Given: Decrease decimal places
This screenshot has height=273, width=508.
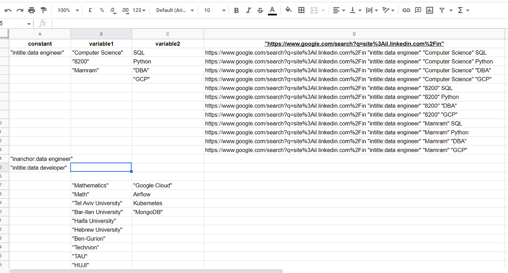Looking at the screenshot, I should pos(113,10).
